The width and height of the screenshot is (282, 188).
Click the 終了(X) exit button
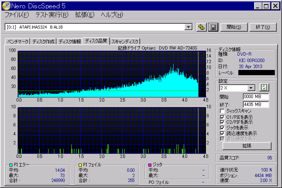point(263,27)
